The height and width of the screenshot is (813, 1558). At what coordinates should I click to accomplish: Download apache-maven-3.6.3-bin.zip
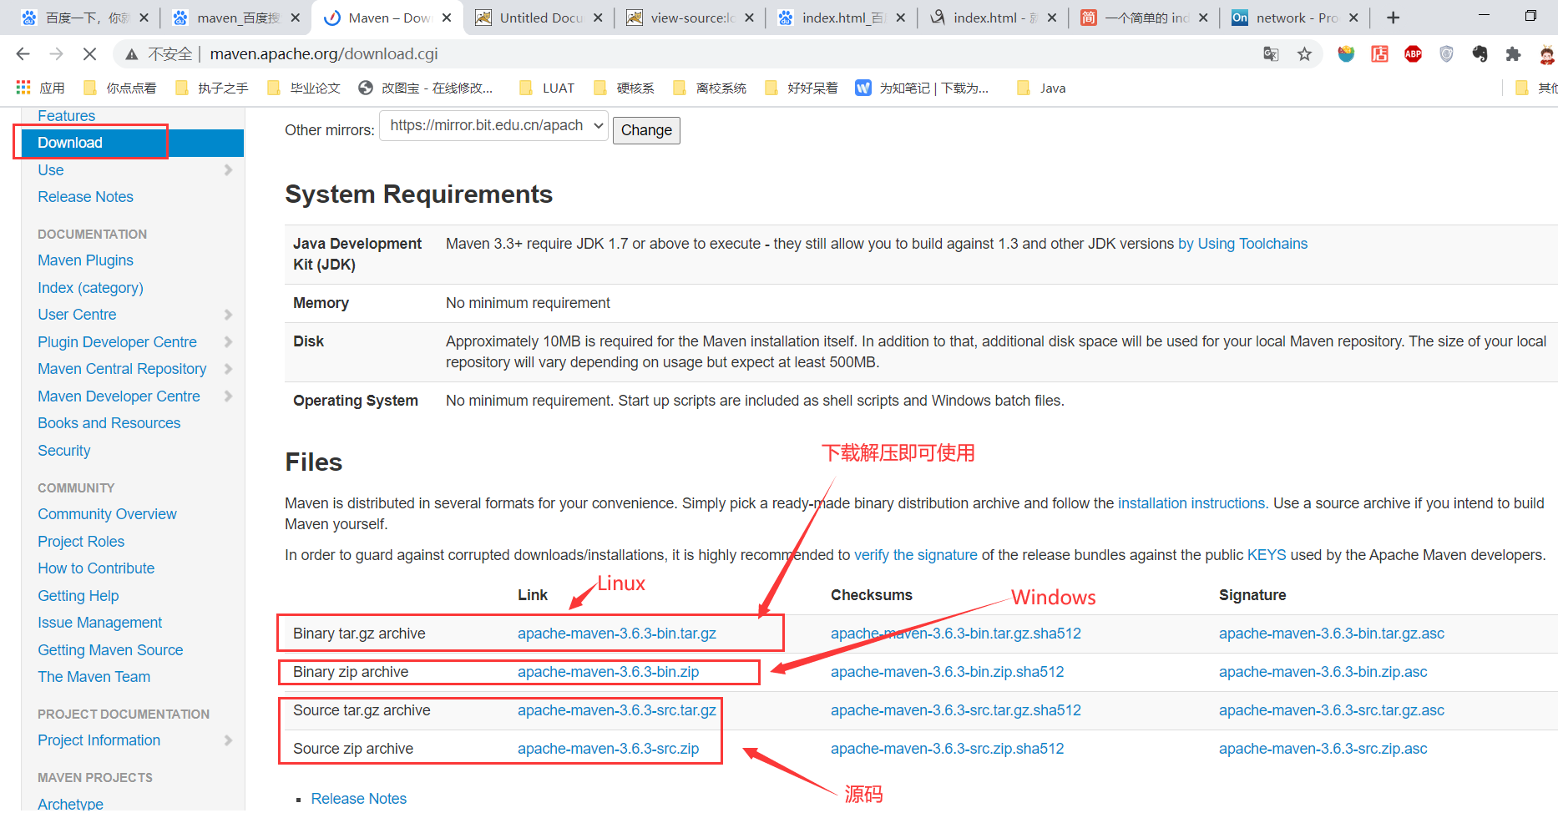[x=608, y=672]
